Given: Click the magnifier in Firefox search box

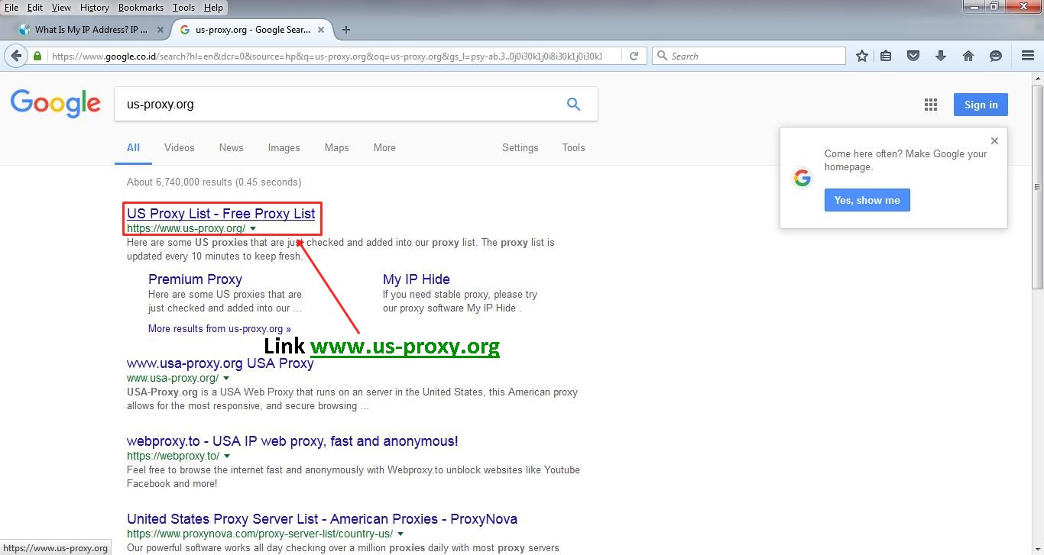Looking at the screenshot, I should 662,56.
